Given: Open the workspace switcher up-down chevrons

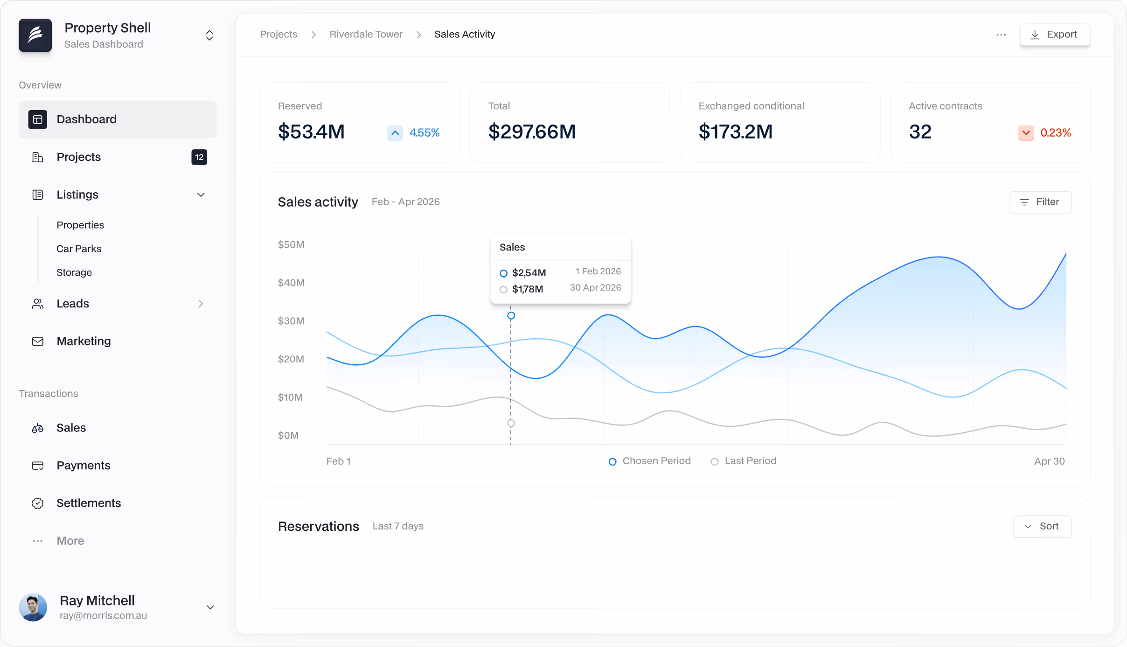Looking at the screenshot, I should click(209, 35).
